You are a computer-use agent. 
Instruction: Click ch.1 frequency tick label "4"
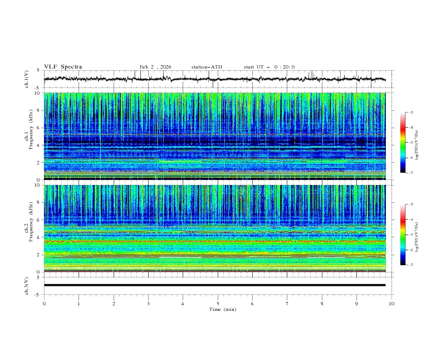(40, 145)
